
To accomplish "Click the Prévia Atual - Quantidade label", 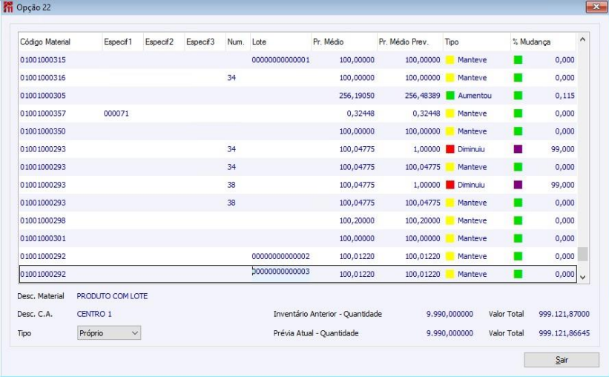I will 316,333.
